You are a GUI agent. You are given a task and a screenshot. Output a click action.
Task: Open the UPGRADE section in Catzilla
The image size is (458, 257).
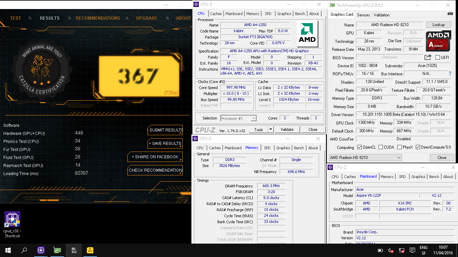coord(147,18)
